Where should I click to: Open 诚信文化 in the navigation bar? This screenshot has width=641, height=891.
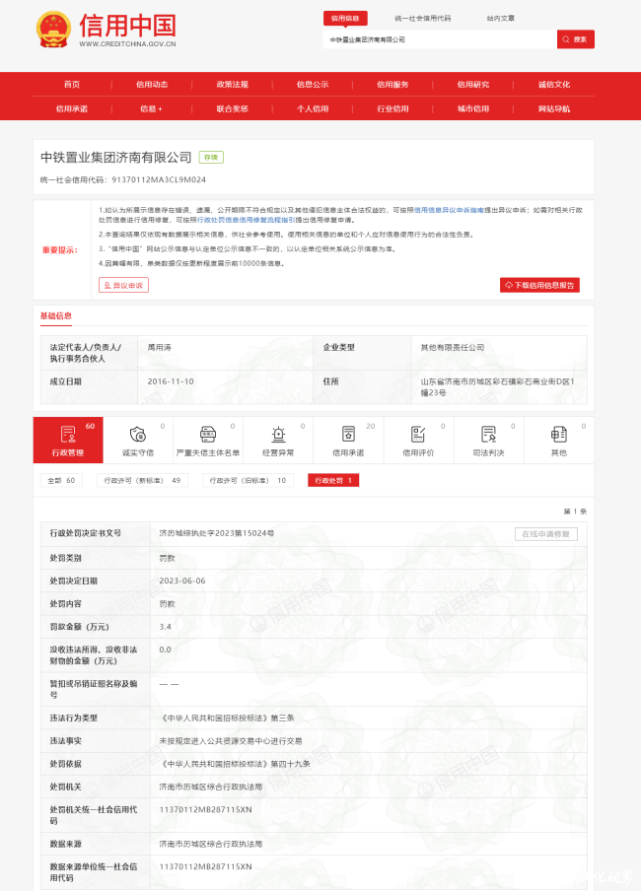[554, 84]
